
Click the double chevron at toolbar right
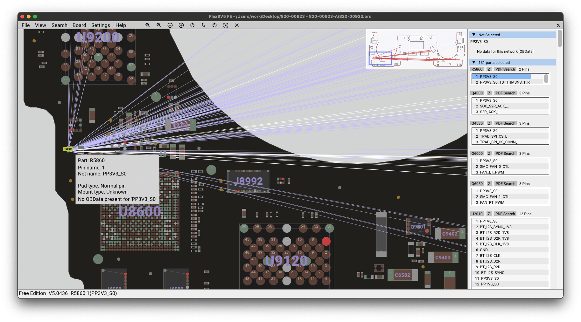[x=558, y=25]
